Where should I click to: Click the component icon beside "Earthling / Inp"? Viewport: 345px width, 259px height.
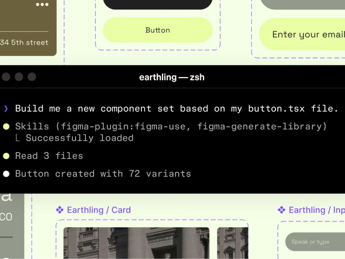281,210
